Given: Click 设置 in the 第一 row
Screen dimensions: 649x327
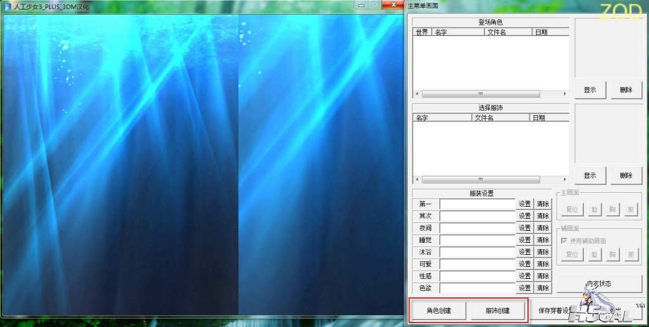Looking at the screenshot, I should pyautogui.click(x=525, y=204).
